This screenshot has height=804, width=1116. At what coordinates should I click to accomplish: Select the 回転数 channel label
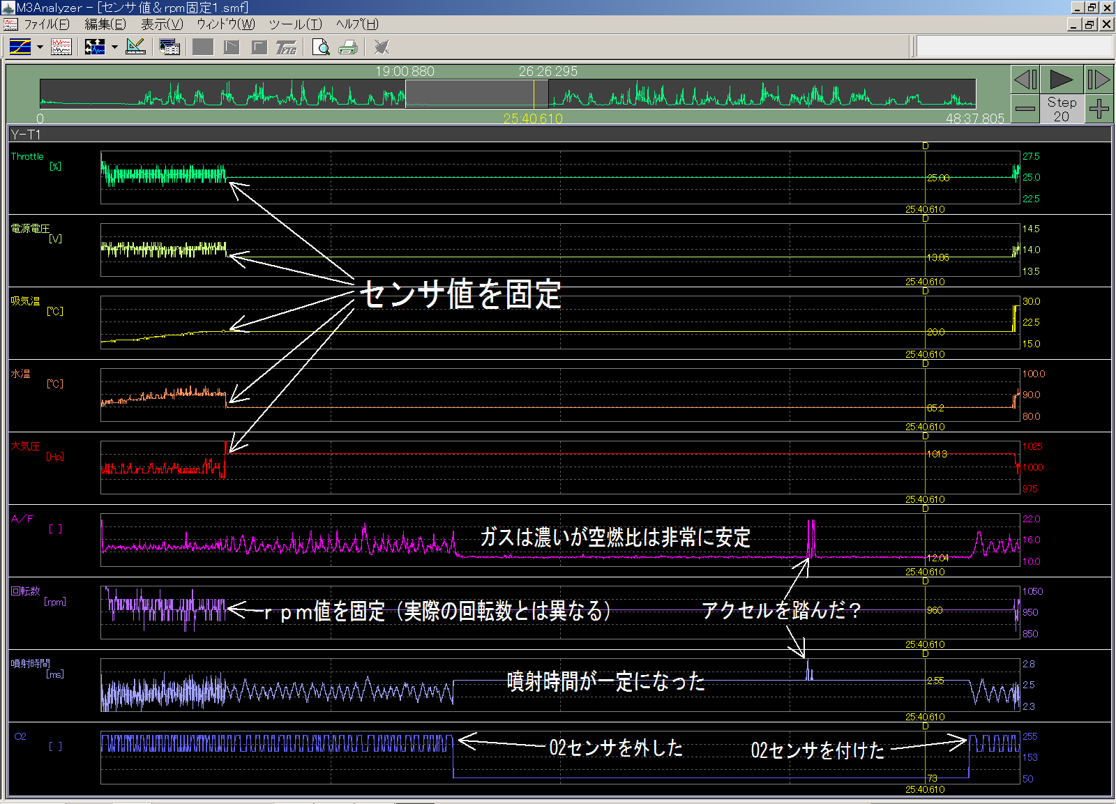tap(25, 591)
